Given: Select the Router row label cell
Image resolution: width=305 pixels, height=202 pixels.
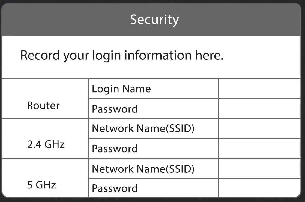Looking at the screenshot, I should point(43,105).
